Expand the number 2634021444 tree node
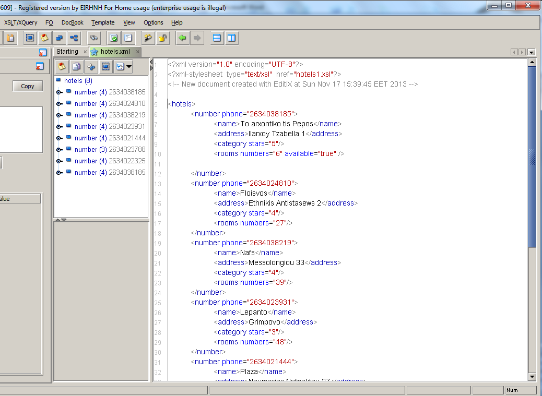 pos(59,138)
